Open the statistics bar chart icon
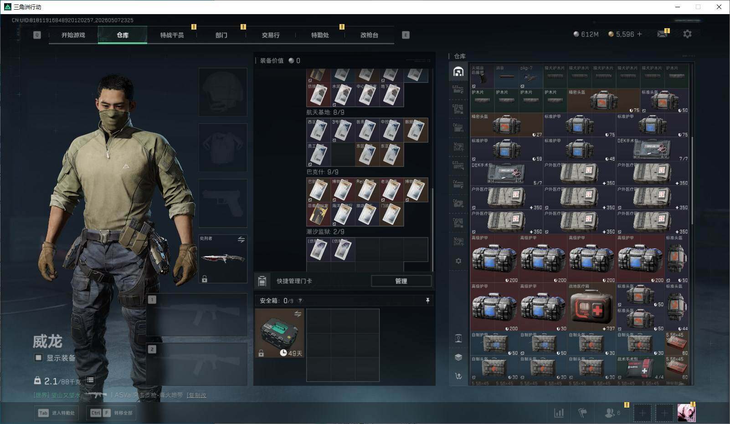 [x=559, y=413]
